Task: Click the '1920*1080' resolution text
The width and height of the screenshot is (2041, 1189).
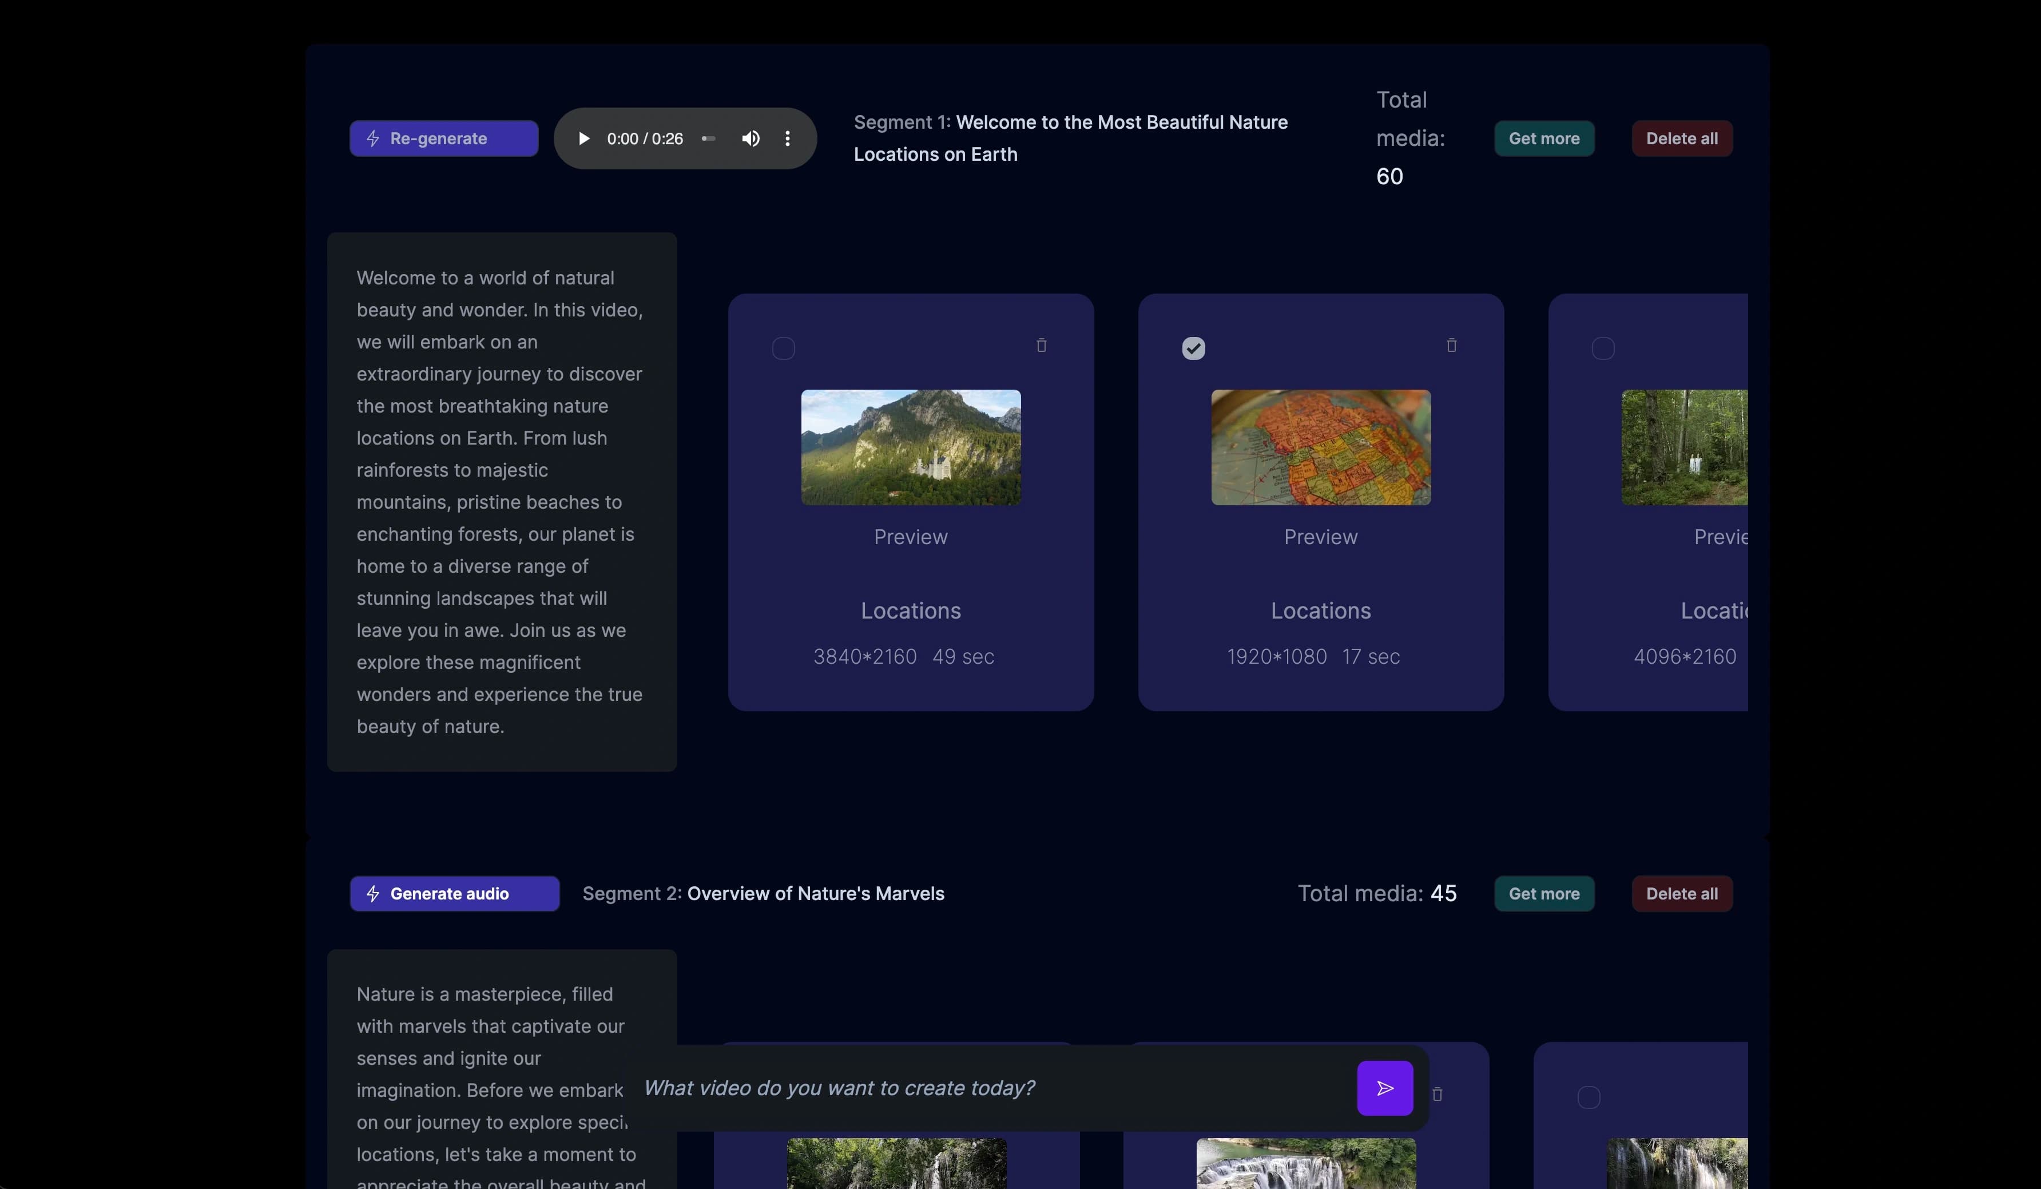Action: [1276, 656]
